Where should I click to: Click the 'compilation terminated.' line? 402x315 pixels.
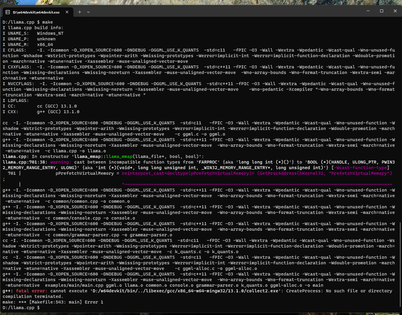point(33,297)
